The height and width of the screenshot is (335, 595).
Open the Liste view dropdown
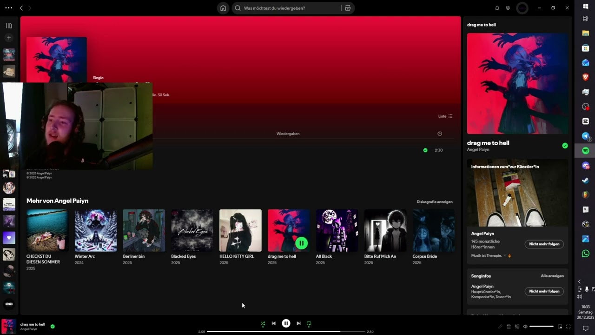(445, 116)
